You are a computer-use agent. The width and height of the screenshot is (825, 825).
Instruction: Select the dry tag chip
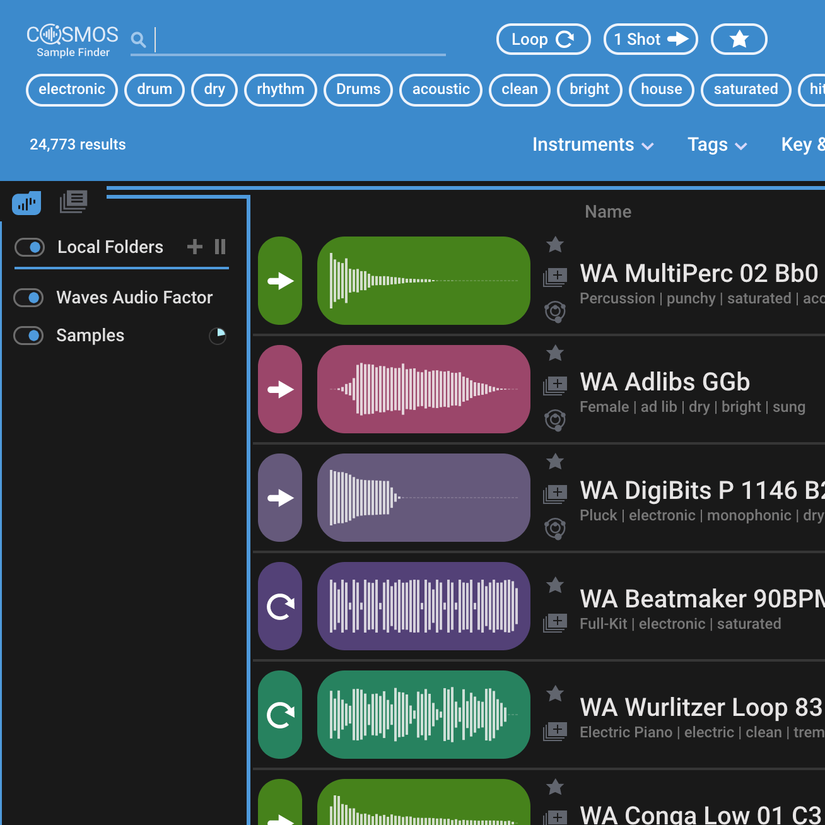(x=214, y=90)
